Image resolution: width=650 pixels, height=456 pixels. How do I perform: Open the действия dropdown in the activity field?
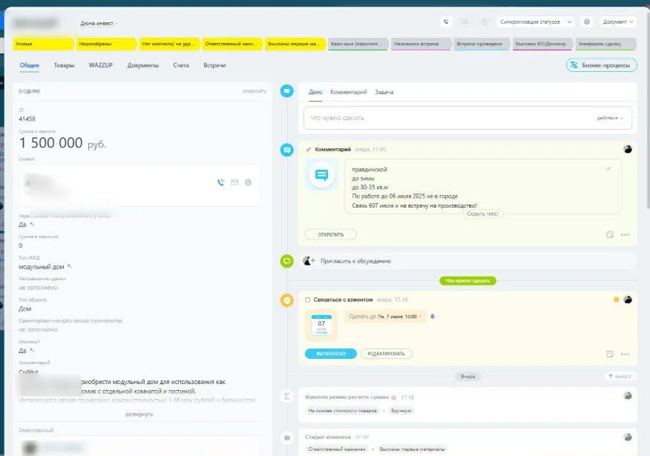610,118
